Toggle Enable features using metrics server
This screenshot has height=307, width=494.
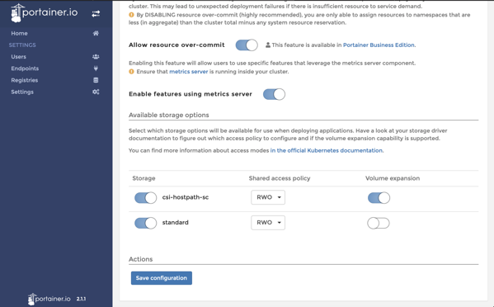pyautogui.click(x=274, y=94)
